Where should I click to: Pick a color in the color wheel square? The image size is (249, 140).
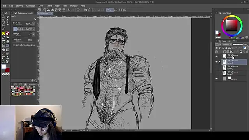point(232,26)
